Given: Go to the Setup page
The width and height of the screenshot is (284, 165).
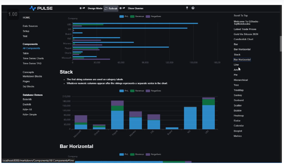Looking at the screenshot, I should click(x=26, y=31).
